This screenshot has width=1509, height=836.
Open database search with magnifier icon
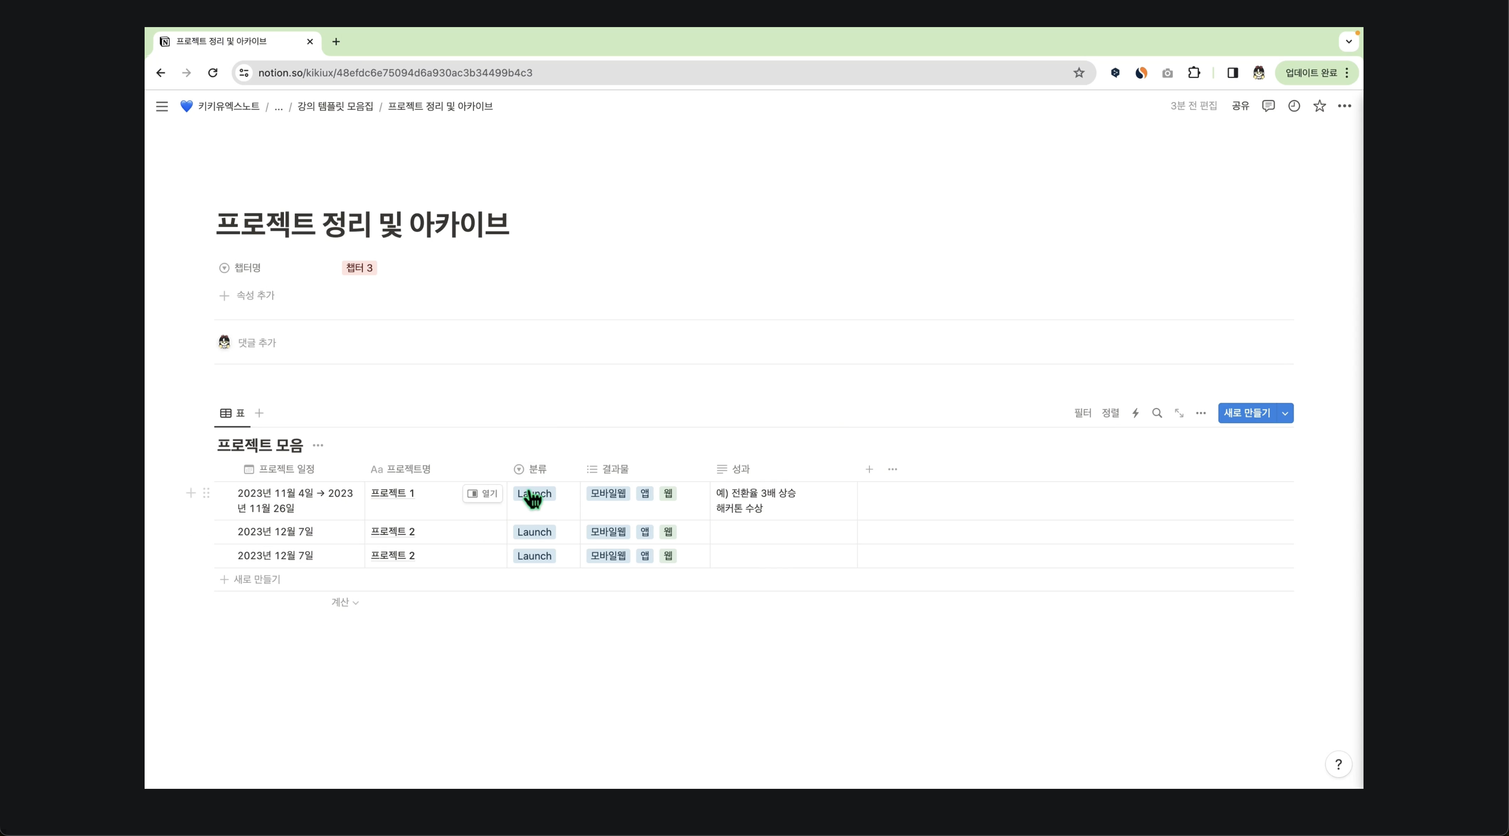pos(1157,413)
